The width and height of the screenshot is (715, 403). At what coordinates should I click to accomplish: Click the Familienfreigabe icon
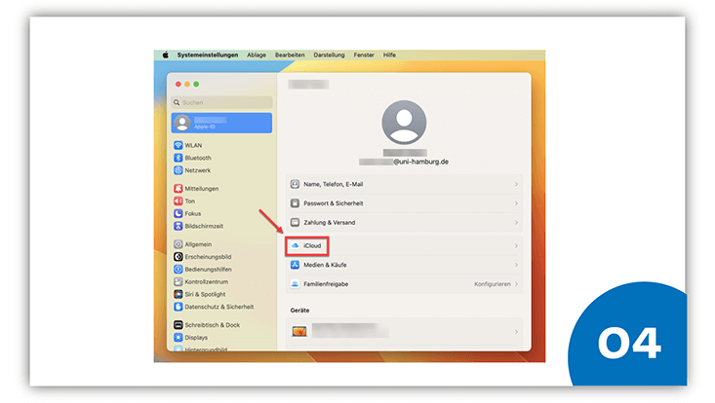coord(295,284)
